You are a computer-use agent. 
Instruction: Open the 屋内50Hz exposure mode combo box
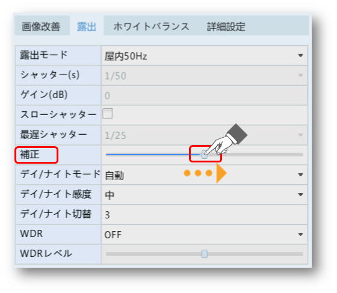tap(205, 55)
